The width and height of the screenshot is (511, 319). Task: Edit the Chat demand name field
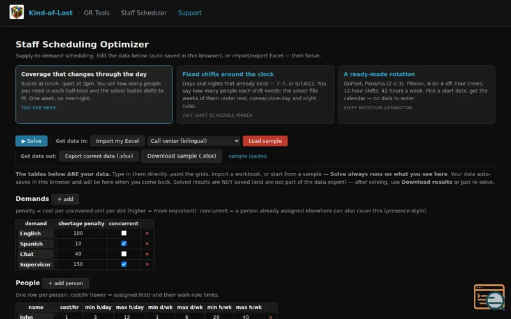click(x=36, y=254)
